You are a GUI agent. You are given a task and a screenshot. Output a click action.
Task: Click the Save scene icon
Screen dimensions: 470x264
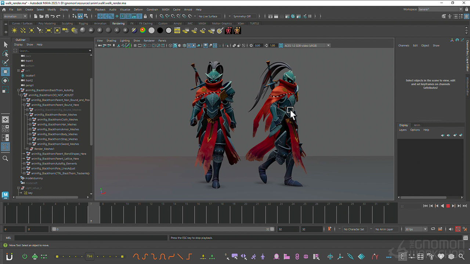(x=47, y=16)
